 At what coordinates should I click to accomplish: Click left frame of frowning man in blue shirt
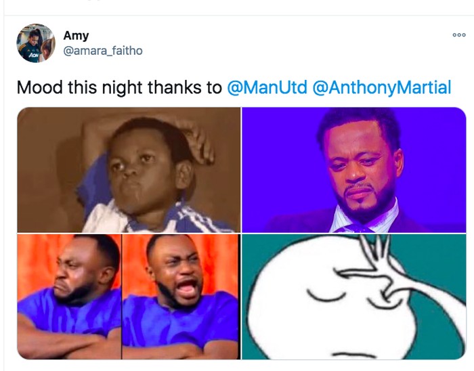[69, 297]
